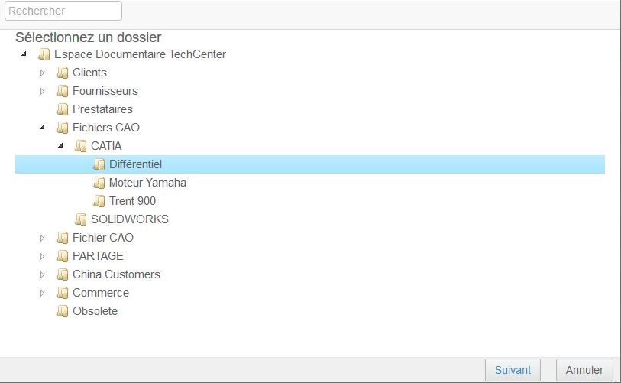
Task: Click the Moteur Yamaha folder icon
Action: 99,183
